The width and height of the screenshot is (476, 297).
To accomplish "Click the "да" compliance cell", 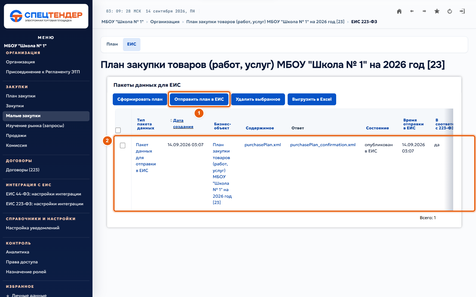I will pyautogui.click(x=437, y=145).
